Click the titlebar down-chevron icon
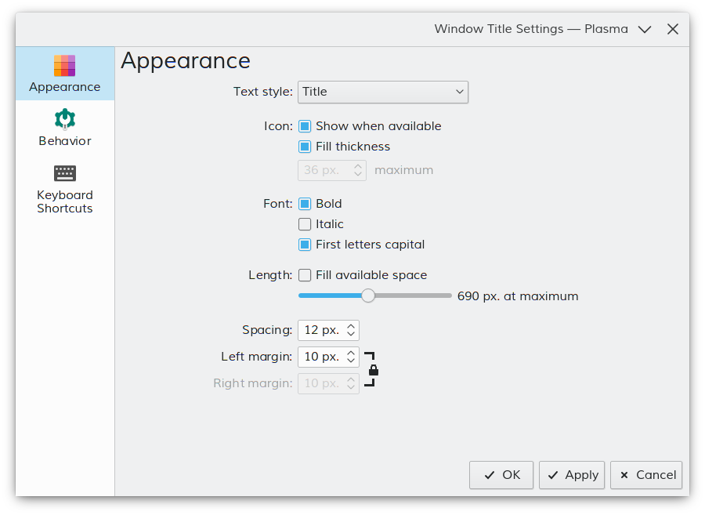Viewport: 705px width, 515px height. pos(645,29)
